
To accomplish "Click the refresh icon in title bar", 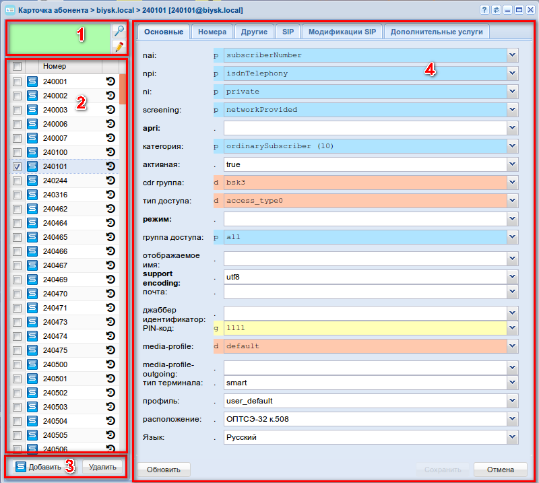I will click(x=497, y=10).
